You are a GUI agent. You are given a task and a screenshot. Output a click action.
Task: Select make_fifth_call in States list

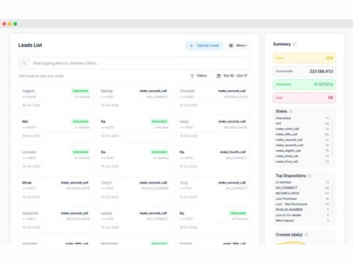click(x=302, y=134)
